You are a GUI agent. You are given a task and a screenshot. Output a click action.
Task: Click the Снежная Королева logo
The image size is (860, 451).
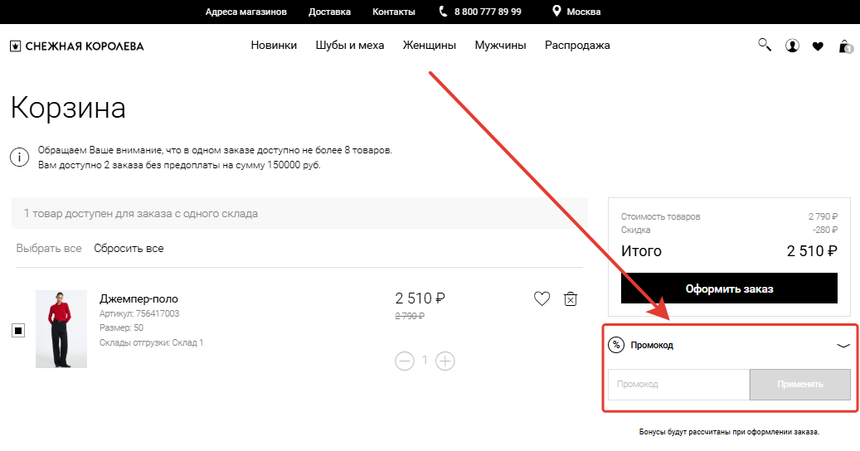pos(77,46)
